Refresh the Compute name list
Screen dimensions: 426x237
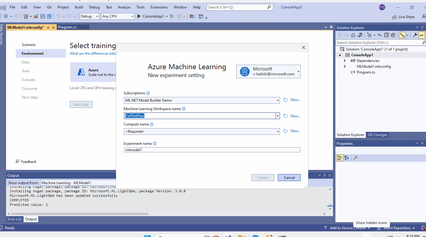point(285,131)
